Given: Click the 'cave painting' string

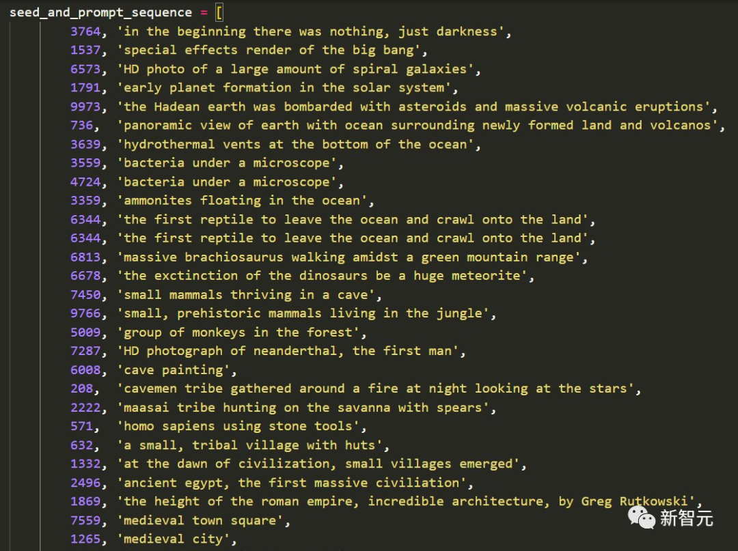Looking at the screenshot, I should tap(176, 370).
